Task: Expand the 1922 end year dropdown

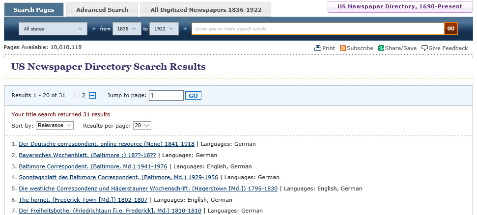Action: [164, 29]
